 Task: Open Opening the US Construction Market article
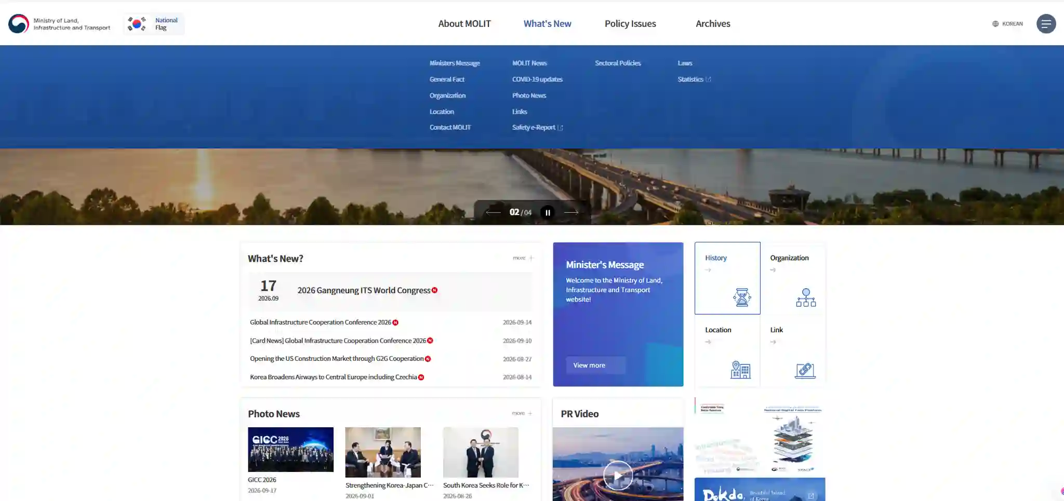pos(337,359)
